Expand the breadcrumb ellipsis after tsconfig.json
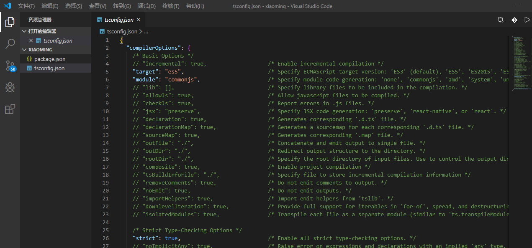 (146, 31)
